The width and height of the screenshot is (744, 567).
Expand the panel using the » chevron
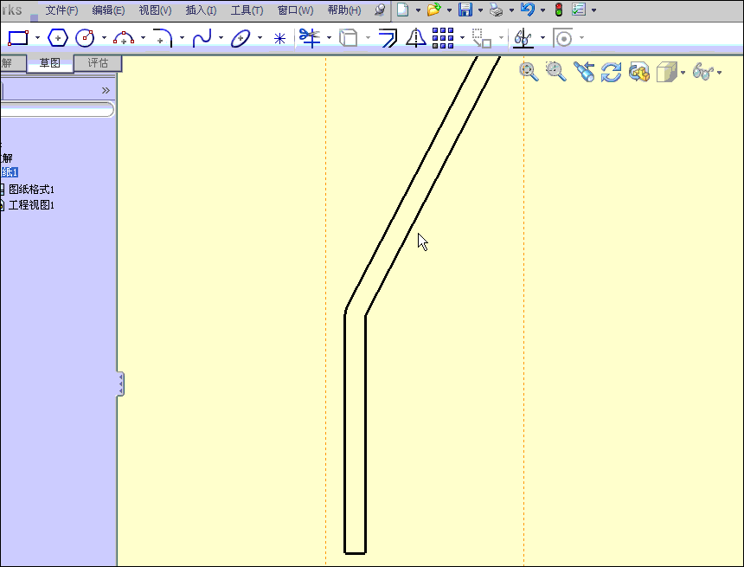pyautogui.click(x=106, y=90)
